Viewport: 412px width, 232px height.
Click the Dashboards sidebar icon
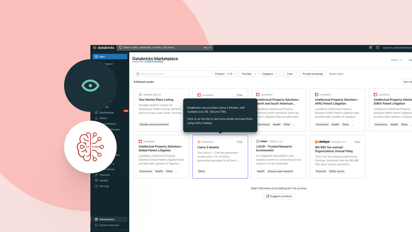click(96, 112)
